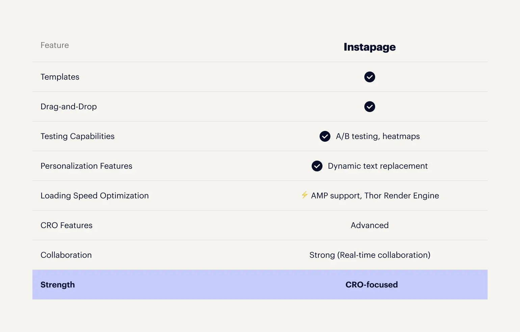This screenshot has height=332, width=520.
Task: Click the Feature column header label
Action: (x=55, y=45)
